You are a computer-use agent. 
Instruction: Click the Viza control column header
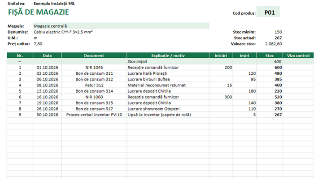click(x=298, y=55)
